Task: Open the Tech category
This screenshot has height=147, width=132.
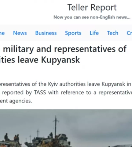Action: (x=113, y=33)
